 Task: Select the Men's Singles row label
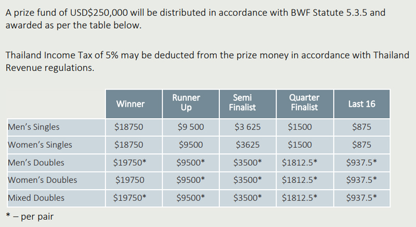point(34,127)
